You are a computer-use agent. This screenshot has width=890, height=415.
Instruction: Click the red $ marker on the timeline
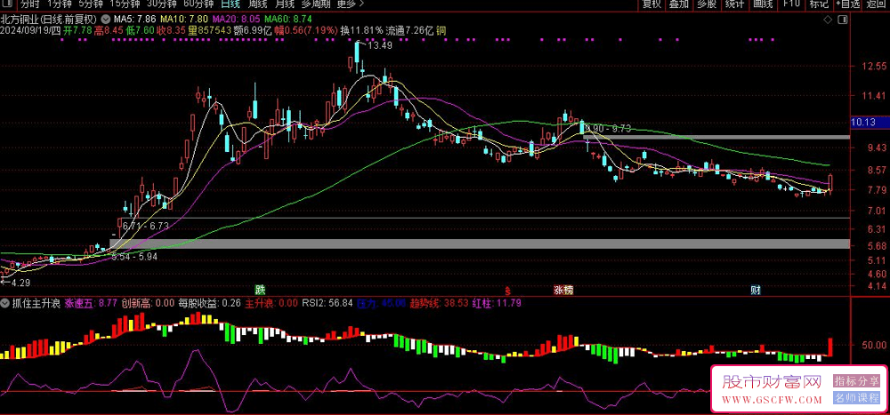pos(508,290)
